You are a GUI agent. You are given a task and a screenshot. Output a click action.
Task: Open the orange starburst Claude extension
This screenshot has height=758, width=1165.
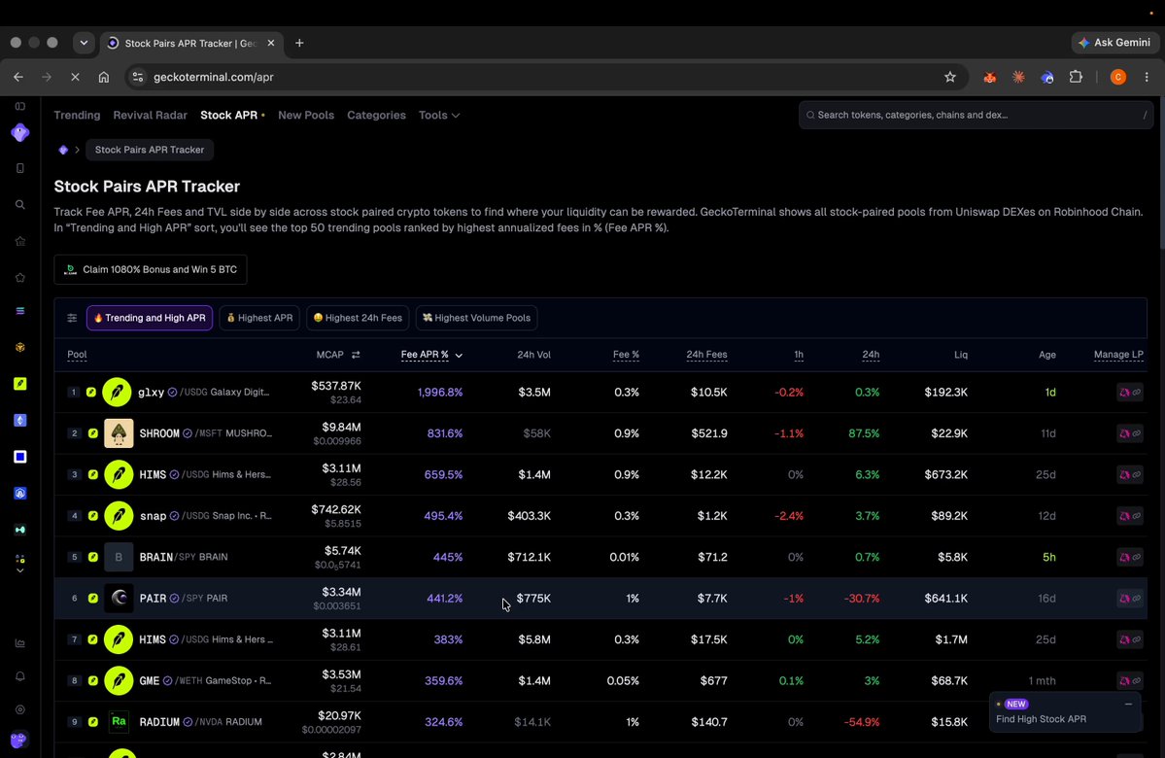tap(1018, 78)
